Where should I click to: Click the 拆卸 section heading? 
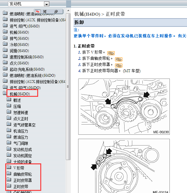(79, 23)
